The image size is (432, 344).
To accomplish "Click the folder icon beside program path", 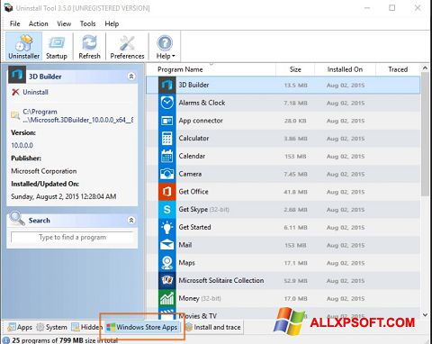I will (x=15, y=115).
